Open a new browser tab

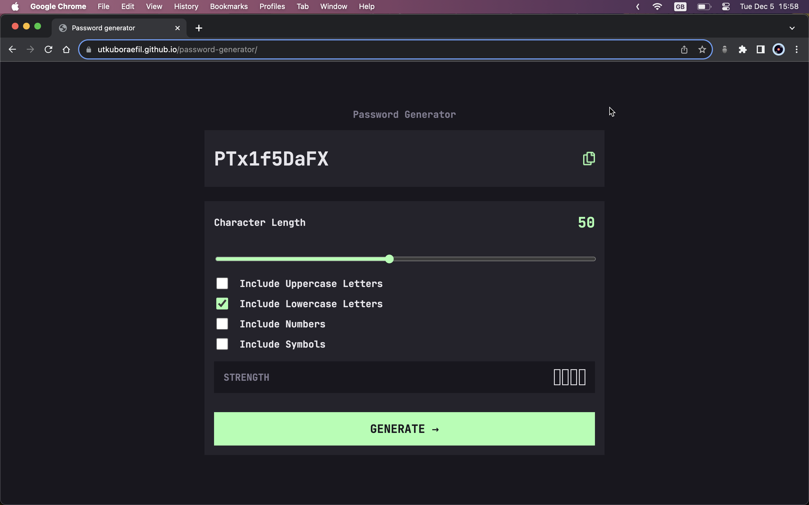click(x=199, y=28)
